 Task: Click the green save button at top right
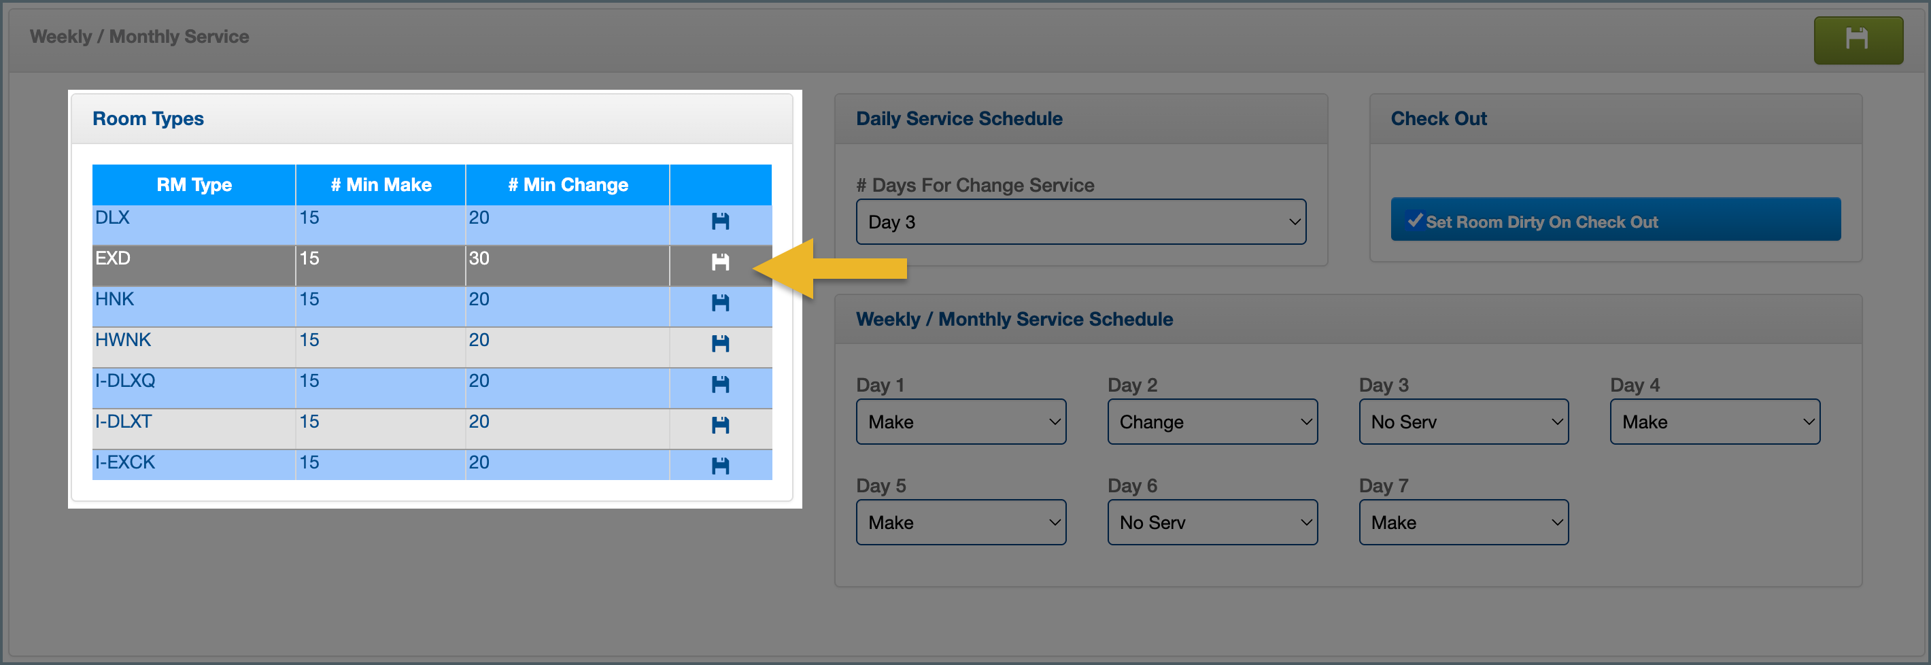1857,39
